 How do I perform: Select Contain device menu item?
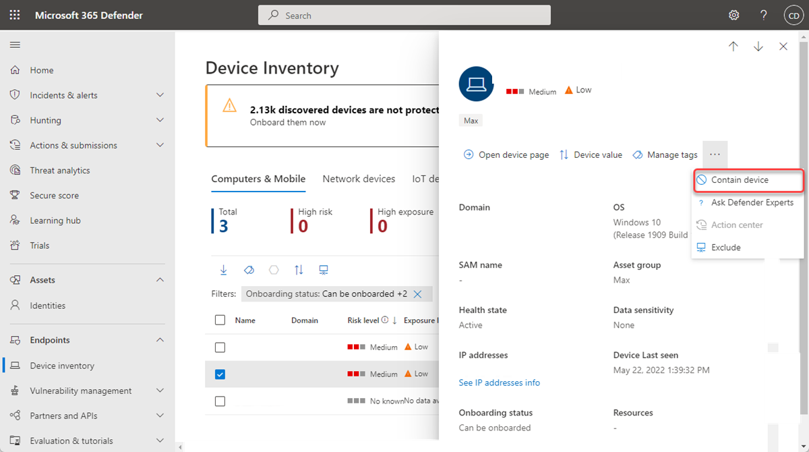pyautogui.click(x=748, y=180)
